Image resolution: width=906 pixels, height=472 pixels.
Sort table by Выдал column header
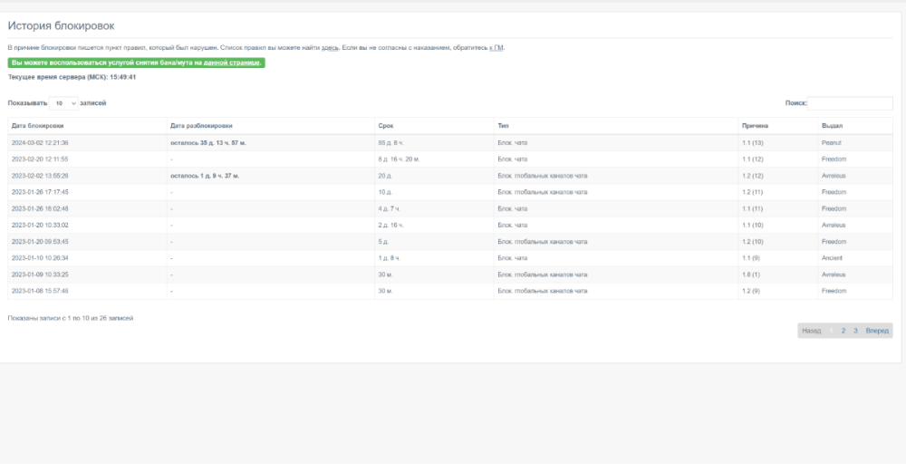[832, 126]
